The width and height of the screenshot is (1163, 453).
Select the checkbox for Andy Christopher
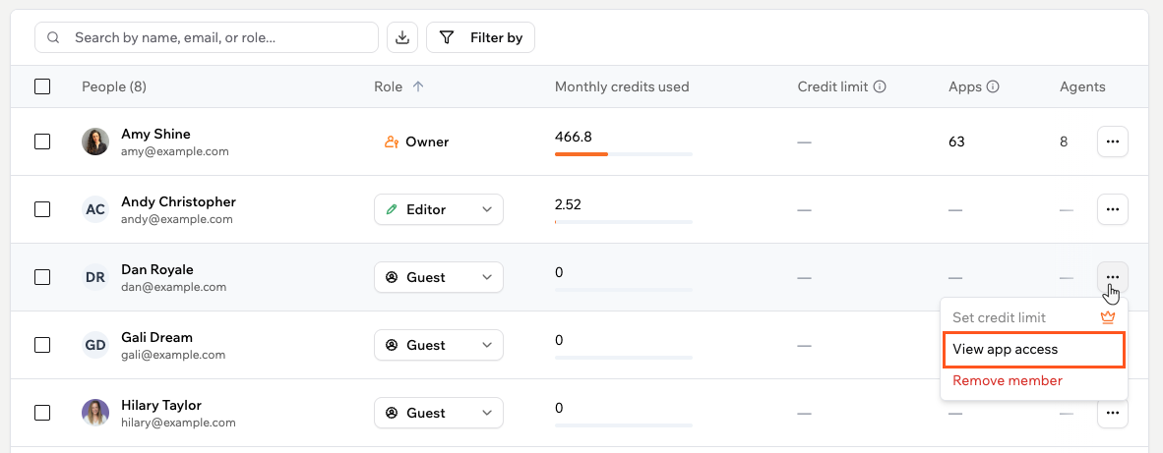pos(42,209)
